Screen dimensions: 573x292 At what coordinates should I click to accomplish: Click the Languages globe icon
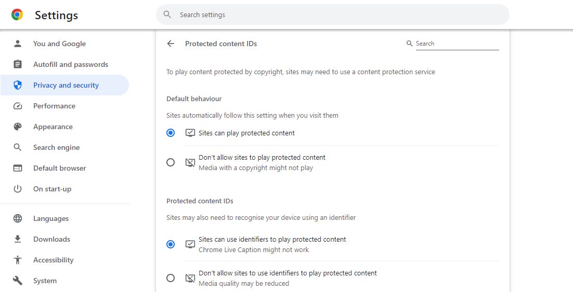tap(18, 218)
